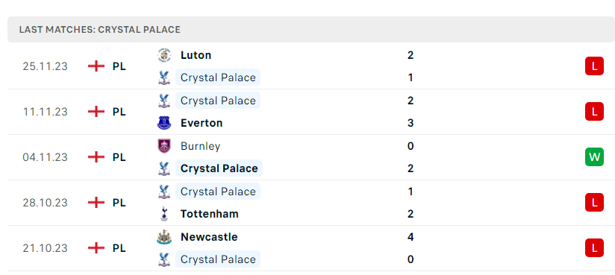Open the Tottenham team name link
Screen dimensions: 615x275
click(210, 214)
